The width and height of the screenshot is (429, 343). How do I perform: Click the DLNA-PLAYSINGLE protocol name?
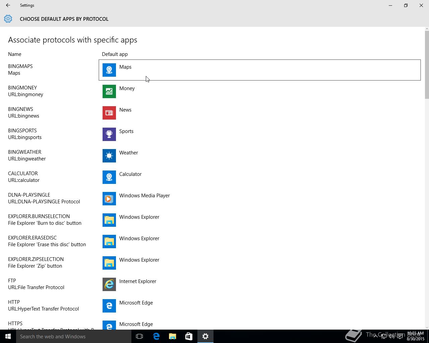[29, 195]
